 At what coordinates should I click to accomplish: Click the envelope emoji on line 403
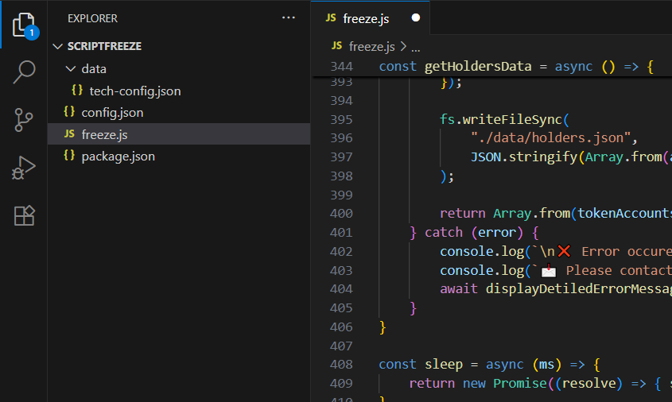click(549, 270)
